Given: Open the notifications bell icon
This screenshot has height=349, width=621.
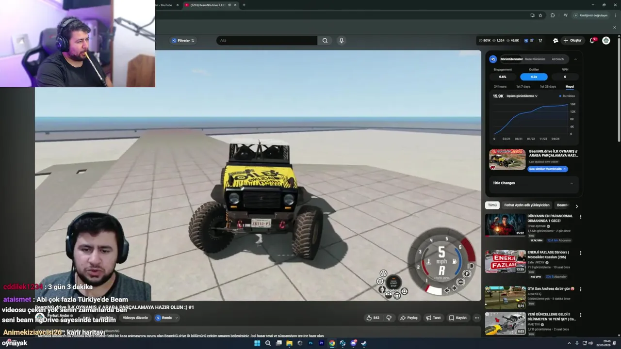Looking at the screenshot, I should coord(592,40).
